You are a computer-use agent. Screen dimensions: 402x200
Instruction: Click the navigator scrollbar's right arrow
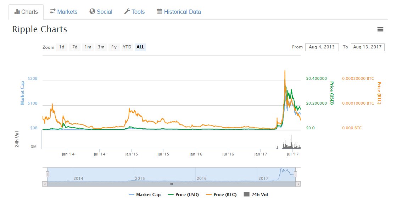pos(298,184)
